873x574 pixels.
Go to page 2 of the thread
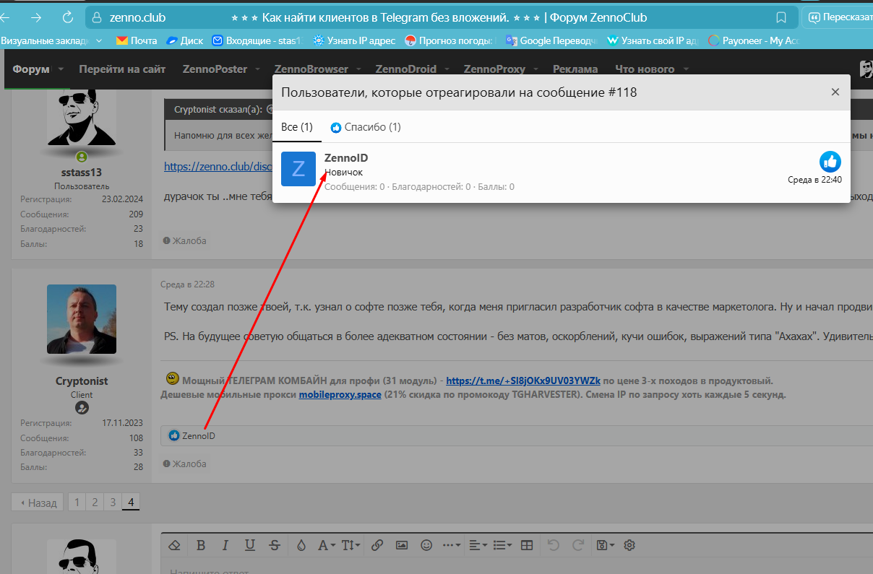tap(95, 503)
